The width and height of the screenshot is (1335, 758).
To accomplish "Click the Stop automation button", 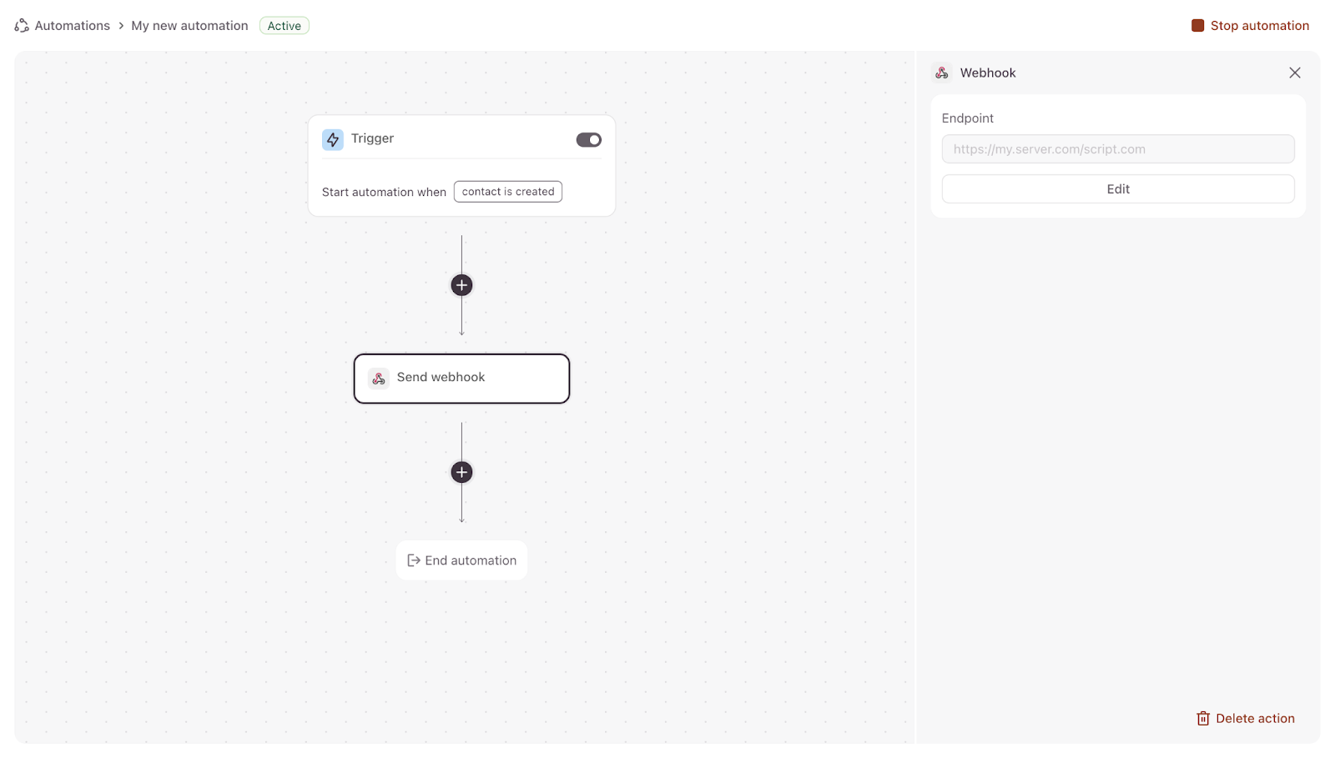I will [1250, 26].
